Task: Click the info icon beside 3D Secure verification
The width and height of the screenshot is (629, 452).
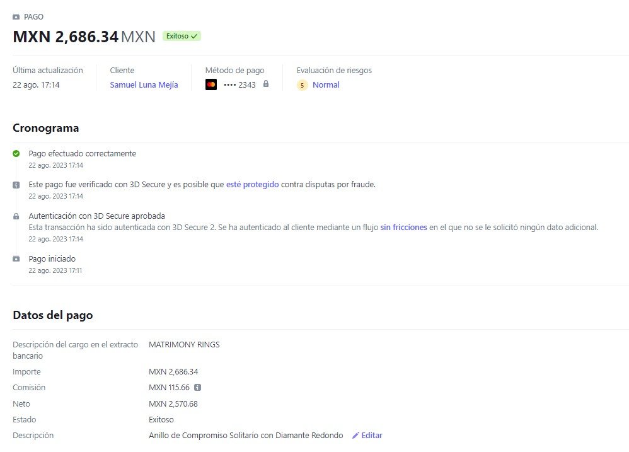Action: pos(16,185)
